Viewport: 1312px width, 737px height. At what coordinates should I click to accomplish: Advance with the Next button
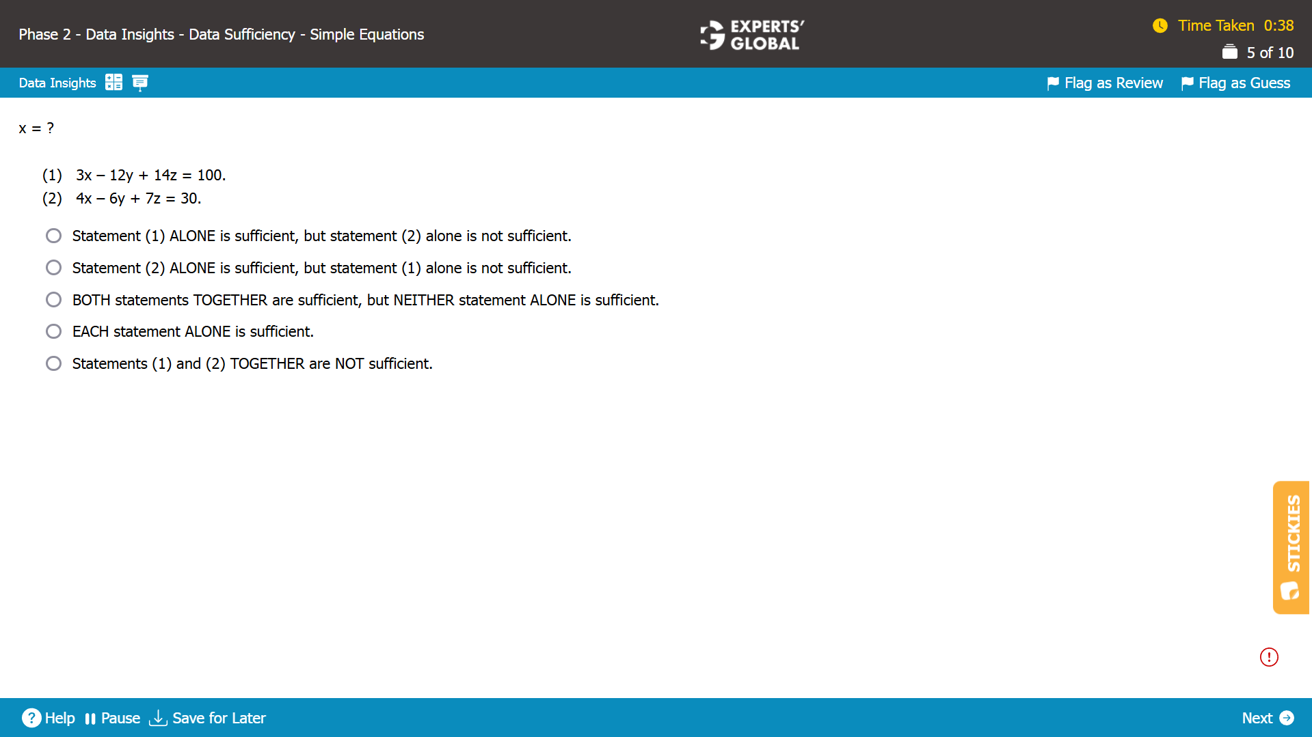pyautogui.click(x=1268, y=718)
